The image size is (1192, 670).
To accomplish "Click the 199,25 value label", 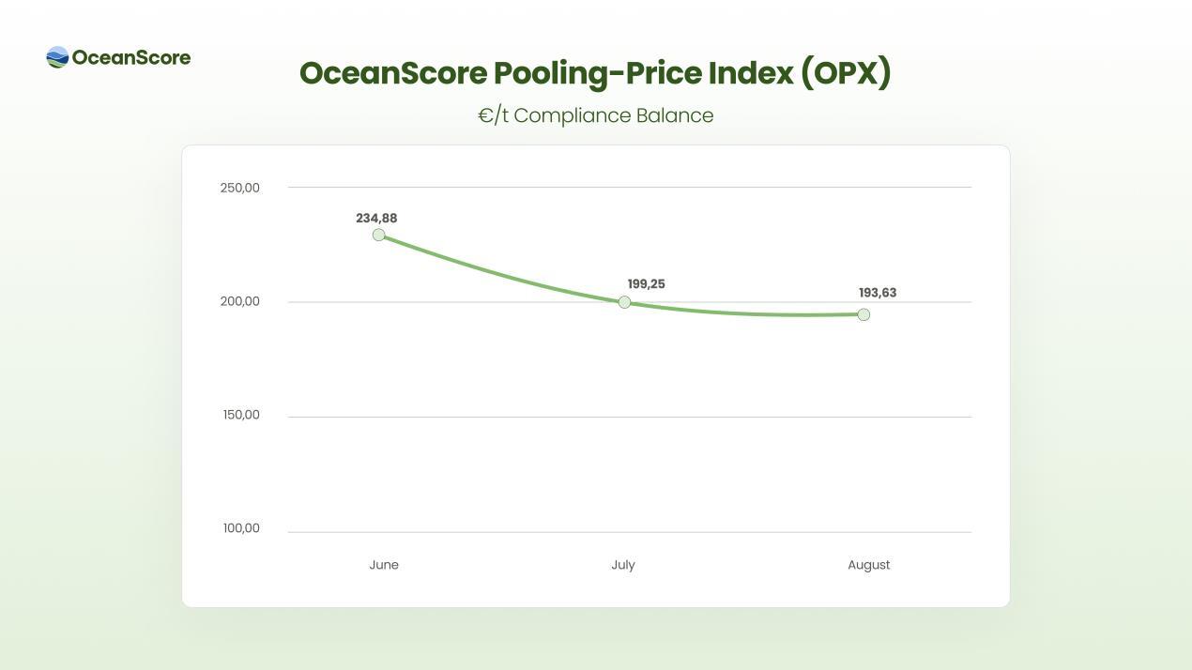I will (x=646, y=284).
